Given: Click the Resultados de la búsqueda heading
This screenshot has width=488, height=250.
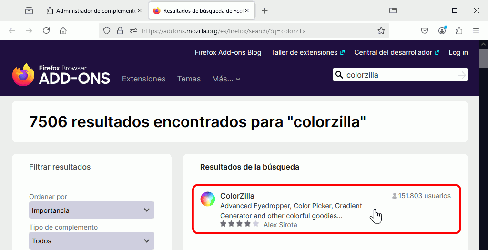Looking at the screenshot, I should [250, 167].
